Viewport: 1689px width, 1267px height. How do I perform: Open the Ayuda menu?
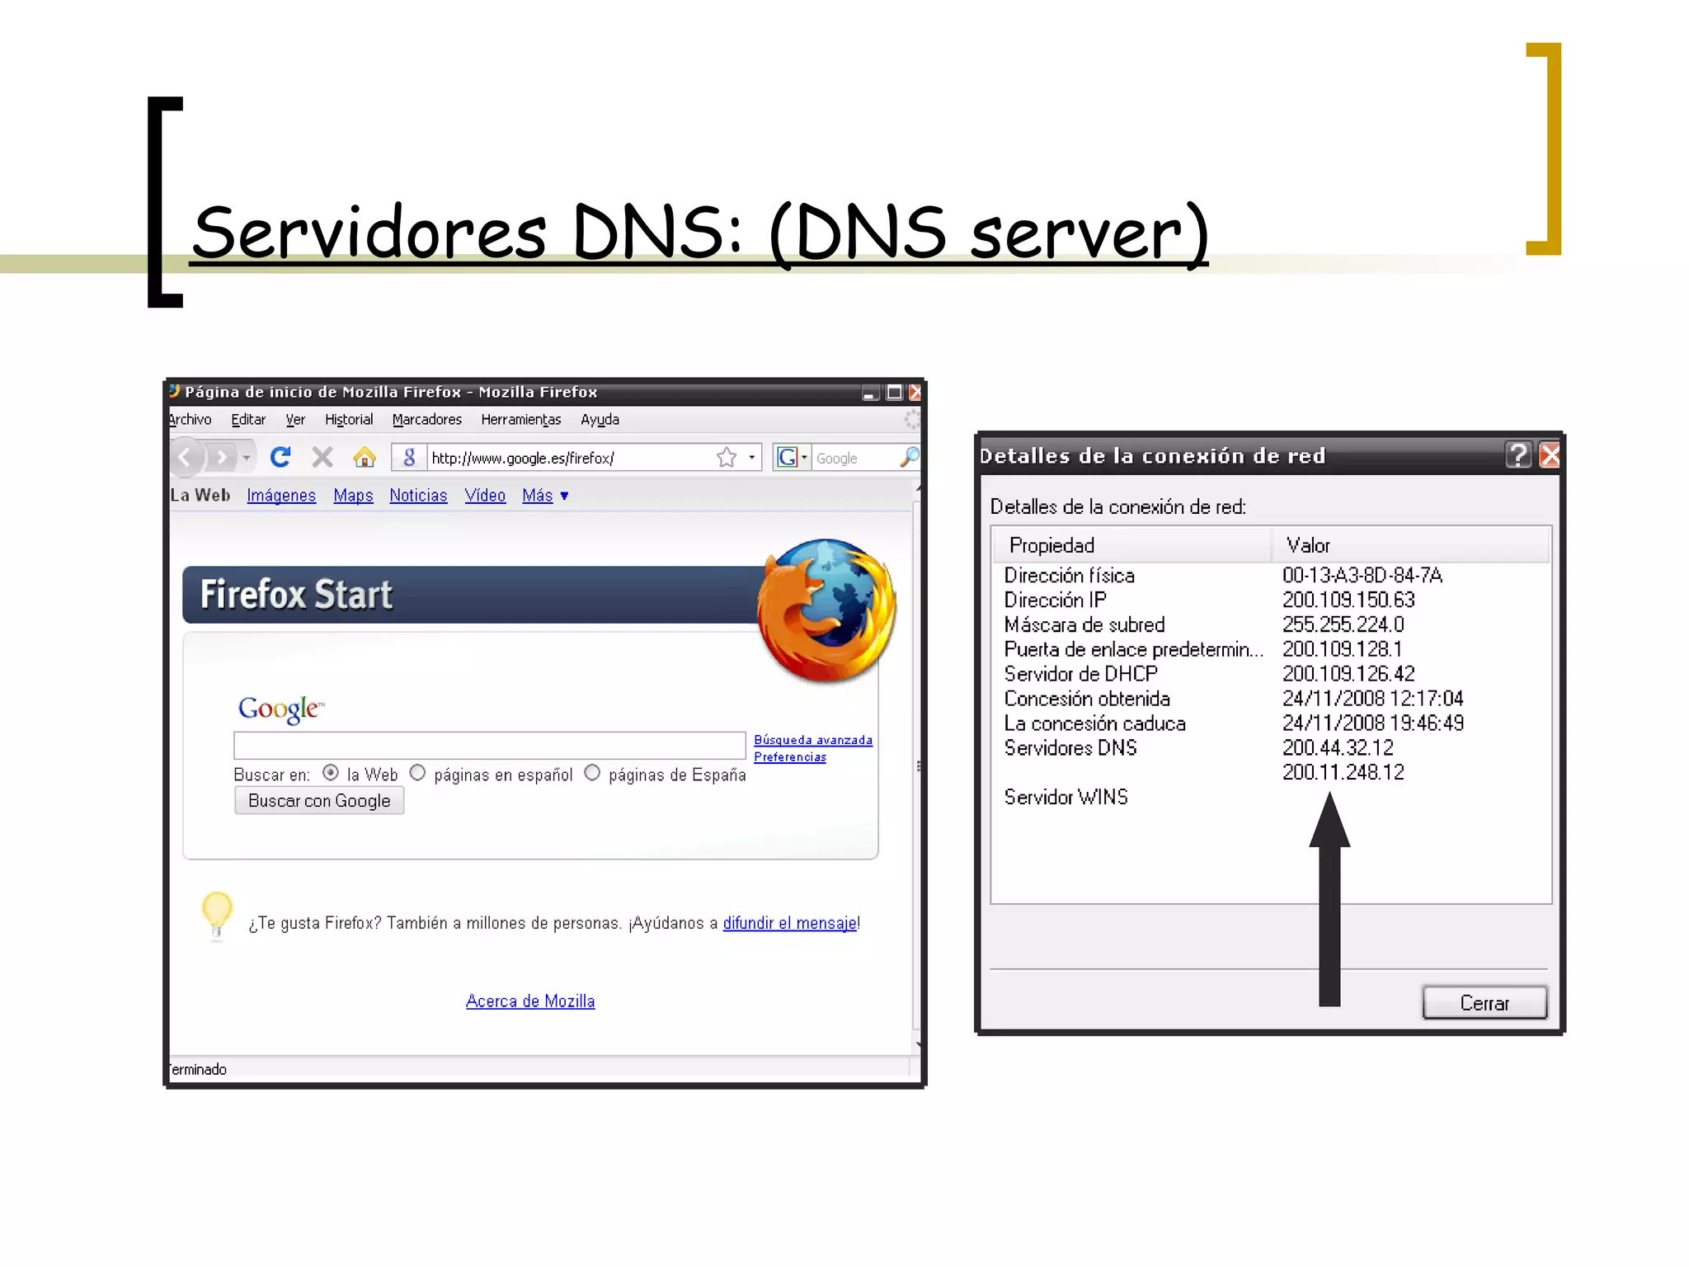click(600, 419)
